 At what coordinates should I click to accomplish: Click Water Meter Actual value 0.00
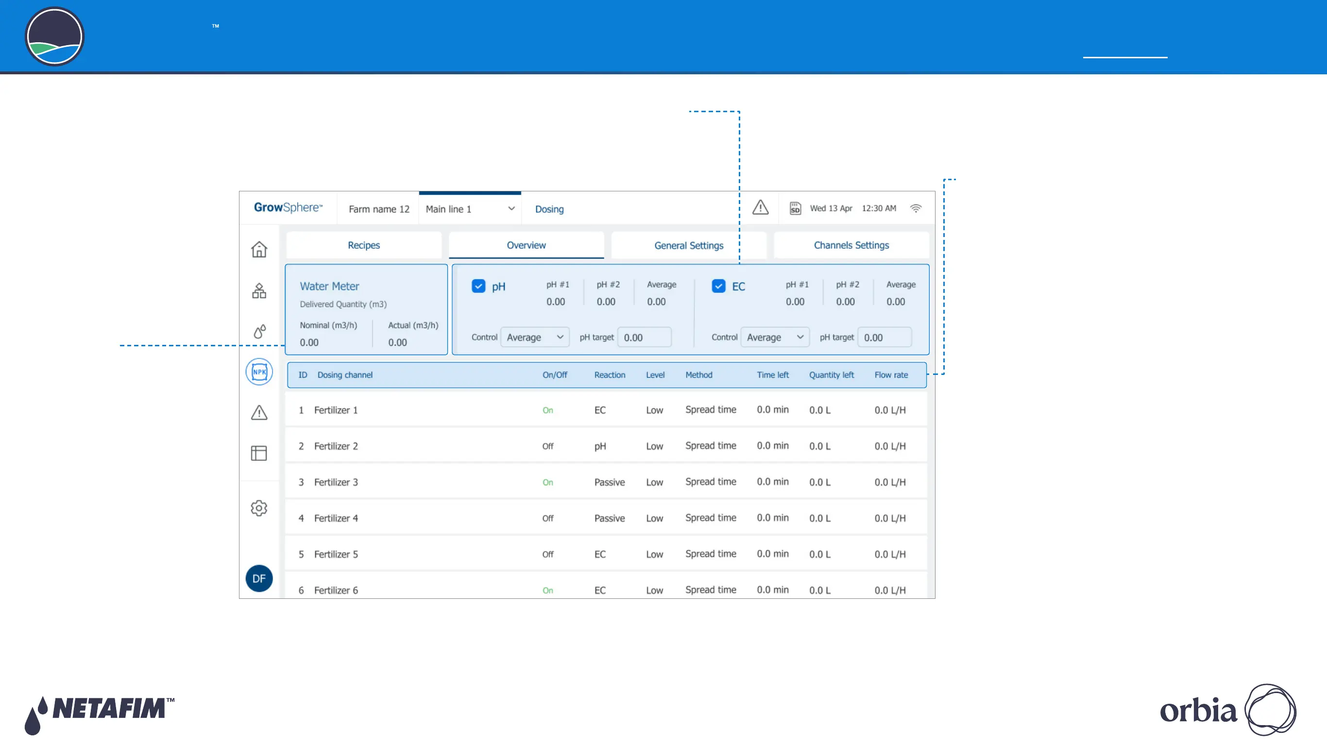[x=398, y=342]
